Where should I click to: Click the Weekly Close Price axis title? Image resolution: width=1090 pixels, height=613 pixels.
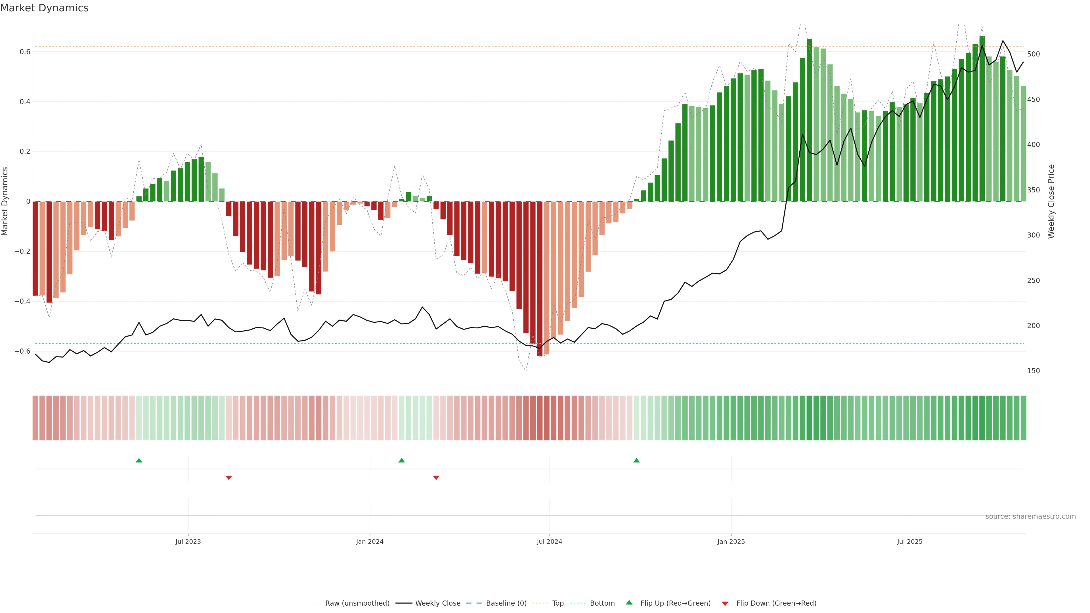(x=1051, y=201)
